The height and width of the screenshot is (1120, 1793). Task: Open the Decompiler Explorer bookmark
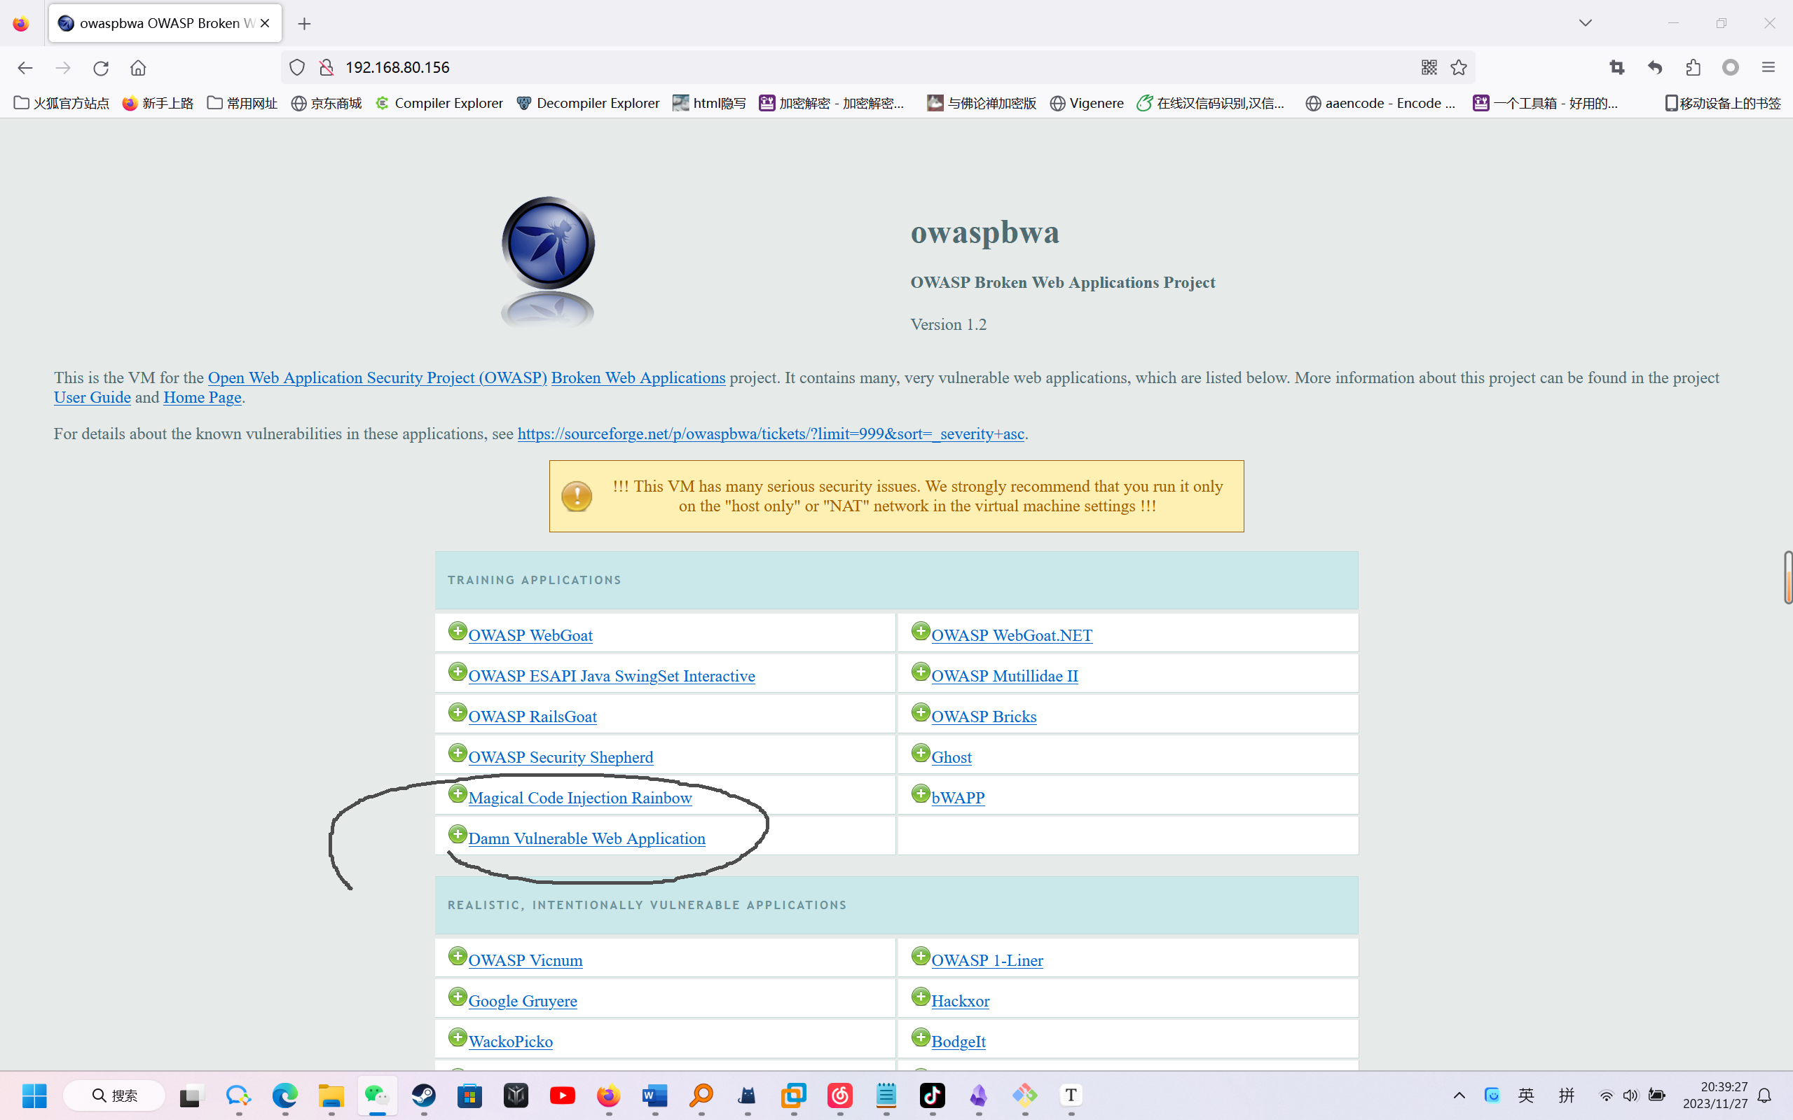tap(588, 103)
